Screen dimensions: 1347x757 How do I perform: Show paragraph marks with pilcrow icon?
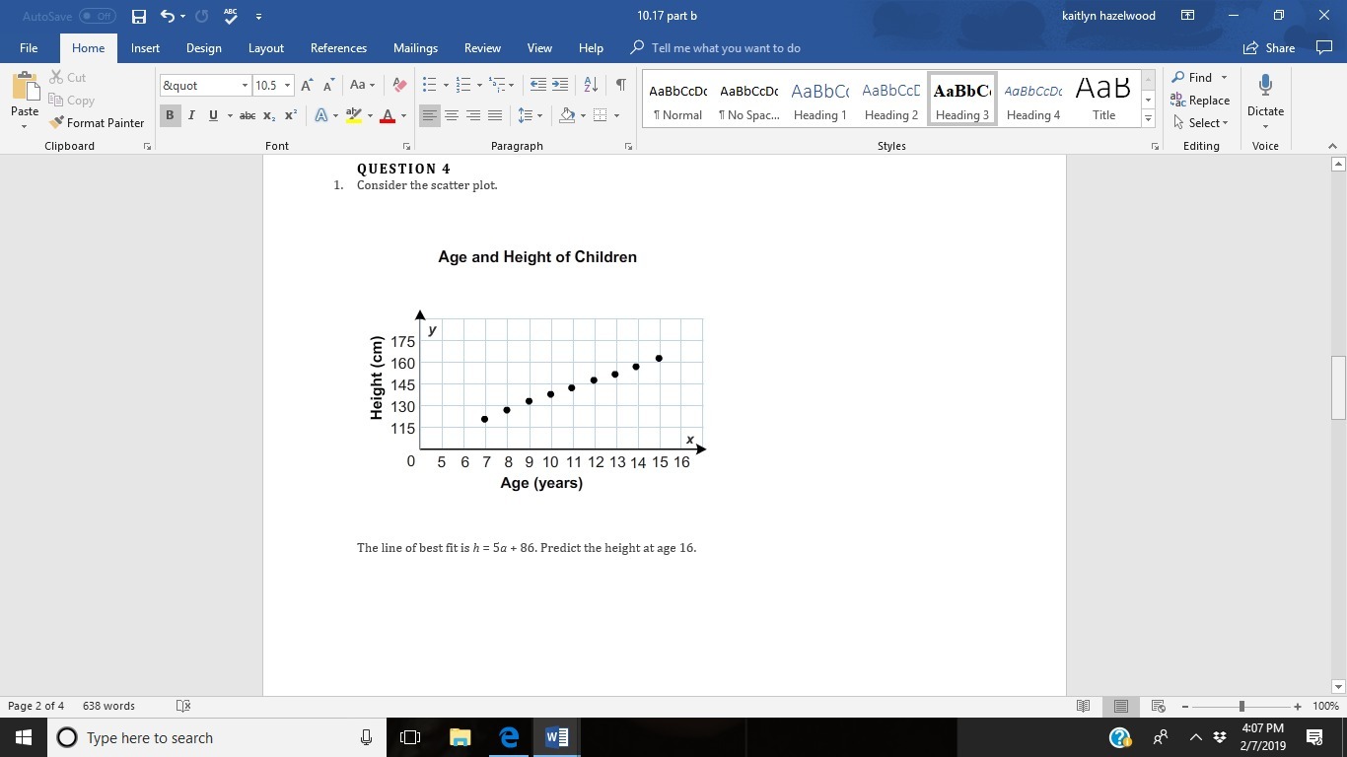tap(620, 85)
